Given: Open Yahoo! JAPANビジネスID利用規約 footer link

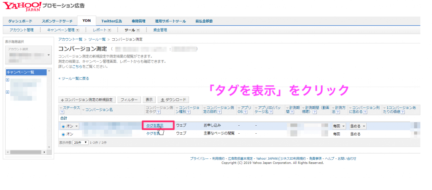Looking at the screenshot, I should (281, 159).
